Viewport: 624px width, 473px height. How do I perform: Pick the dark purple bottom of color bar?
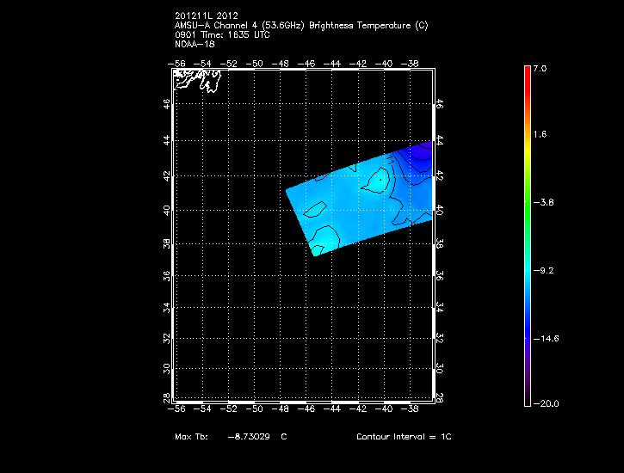click(x=527, y=397)
